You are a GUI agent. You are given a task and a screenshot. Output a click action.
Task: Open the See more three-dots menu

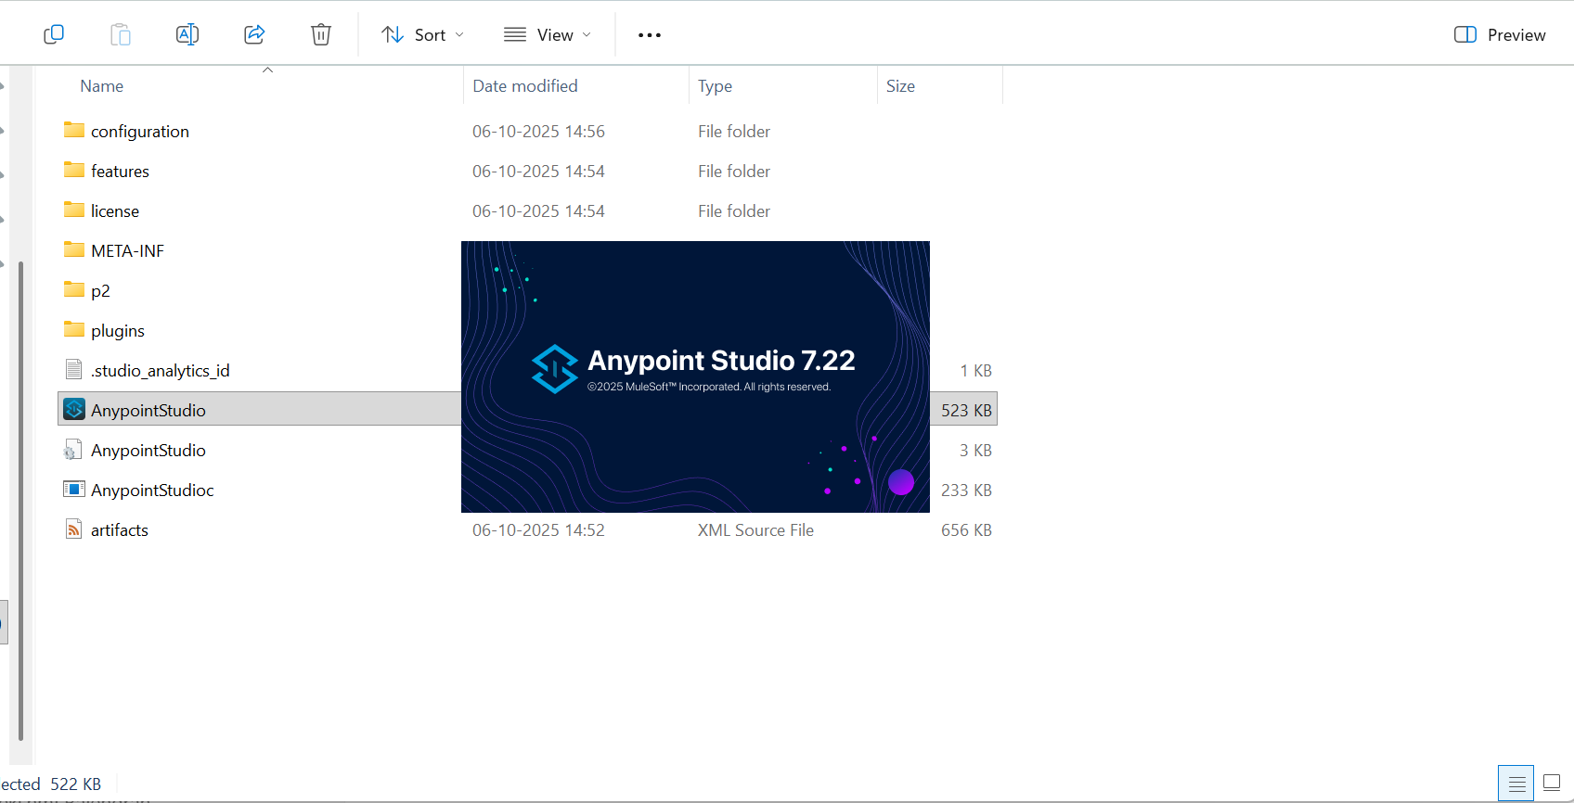650,35
